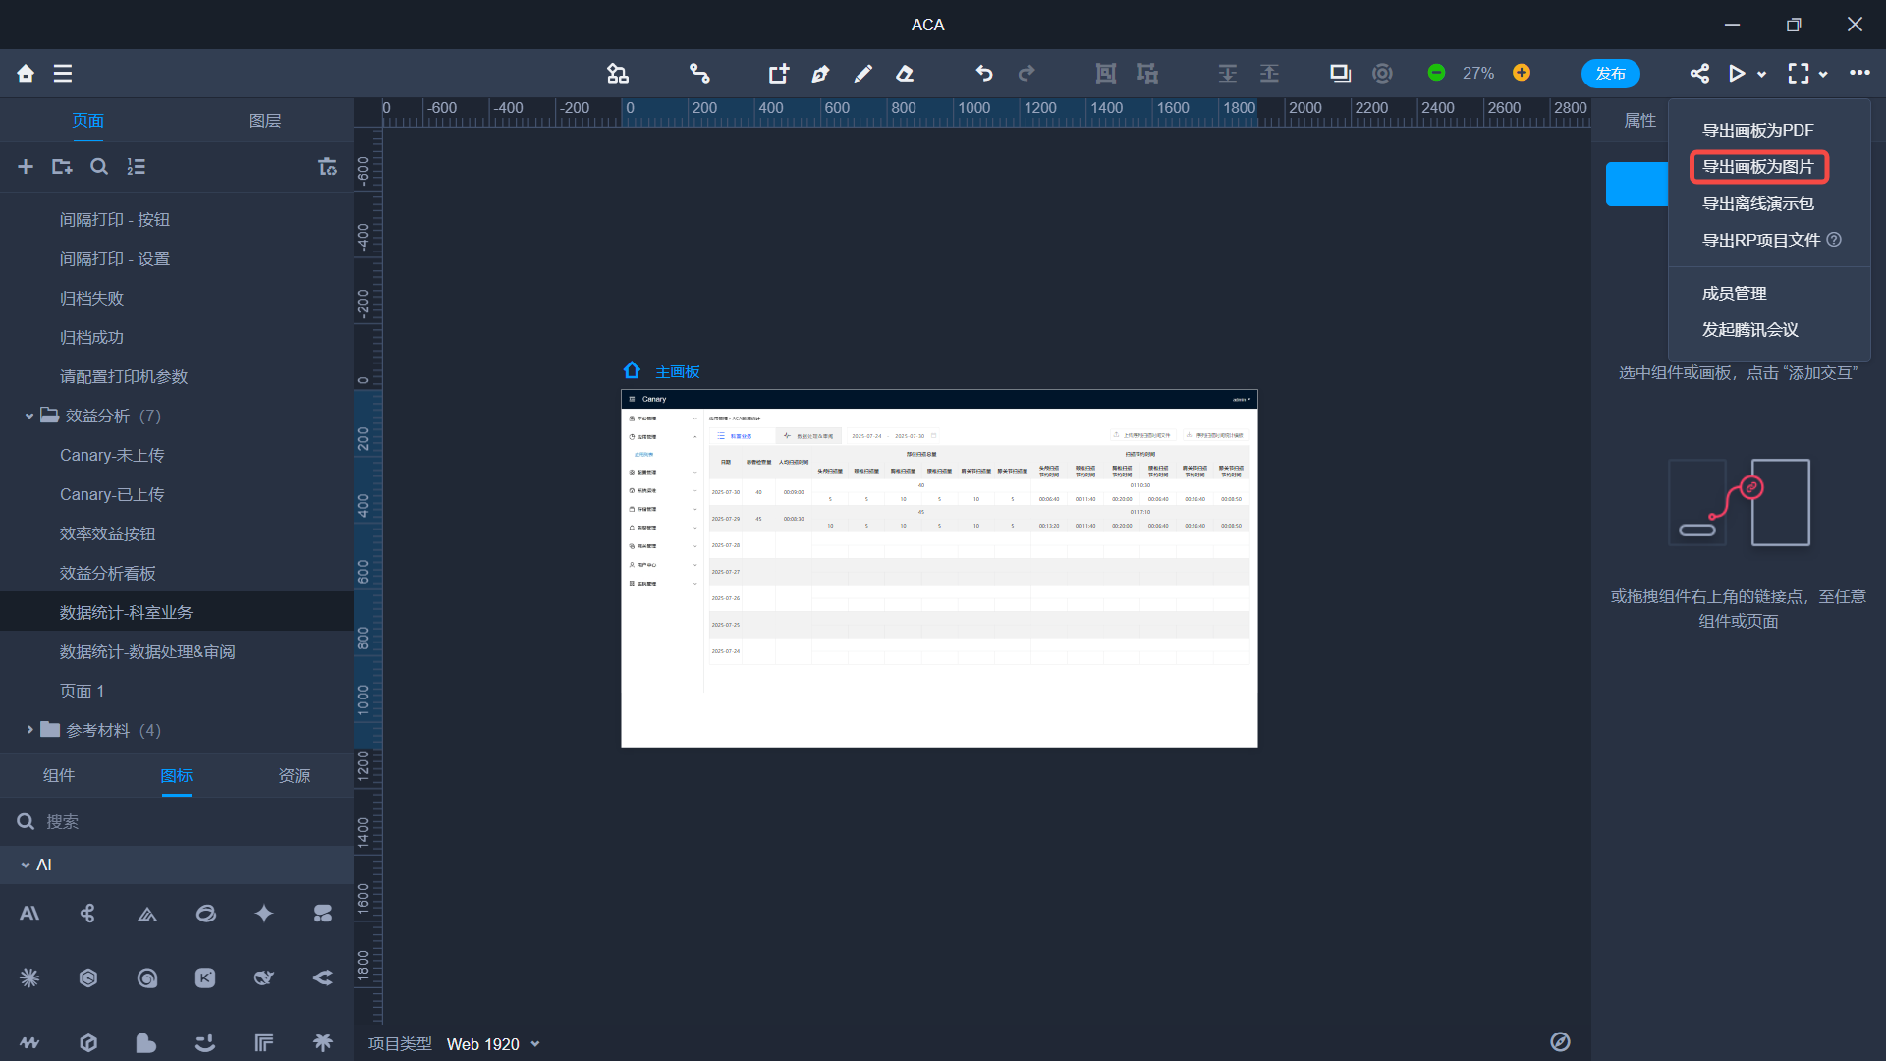Click the page search magnifier icon

99,167
